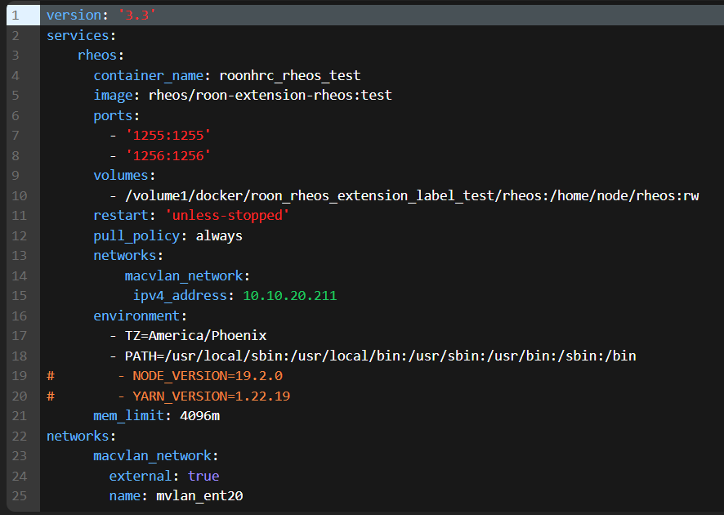Place cursor on the "services" key

[78, 36]
